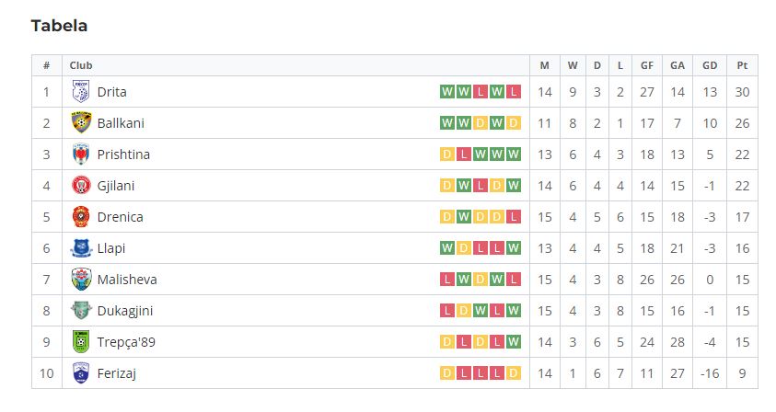The width and height of the screenshot is (776, 412).
Task: Click Drita's most recent red L result
Action: pyautogui.click(x=514, y=91)
